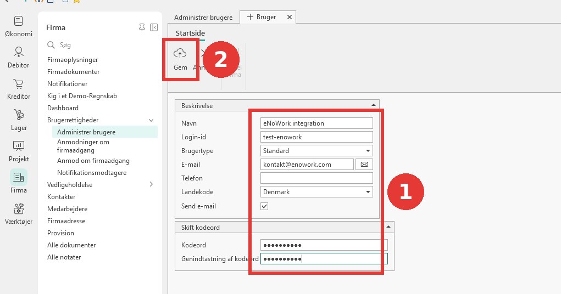The image size is (561, 294).
Task: Open the Brugertype dropdown
Action: coord(368,151)
